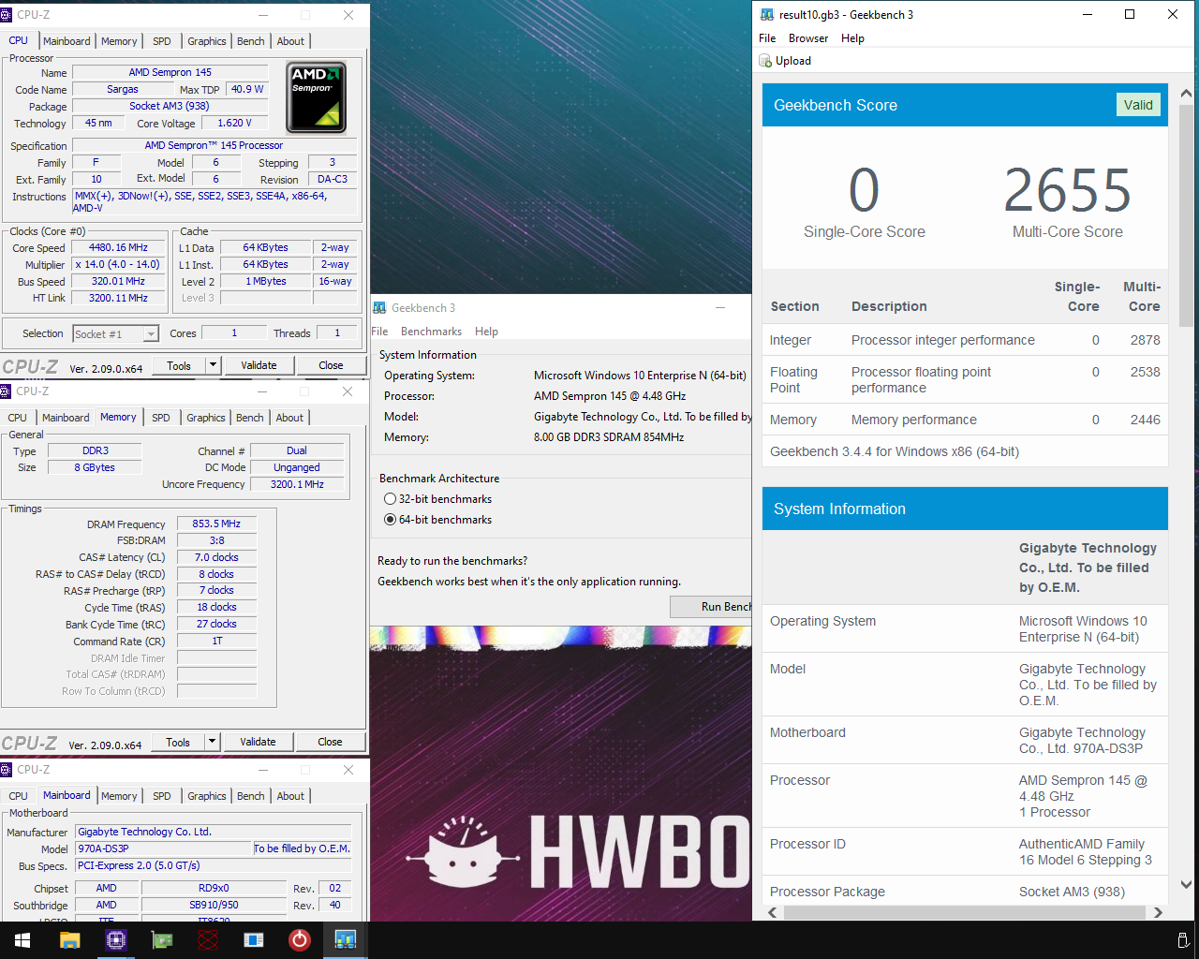Switch to CPU tab in CPU-Z Memory window

[18, 418]
